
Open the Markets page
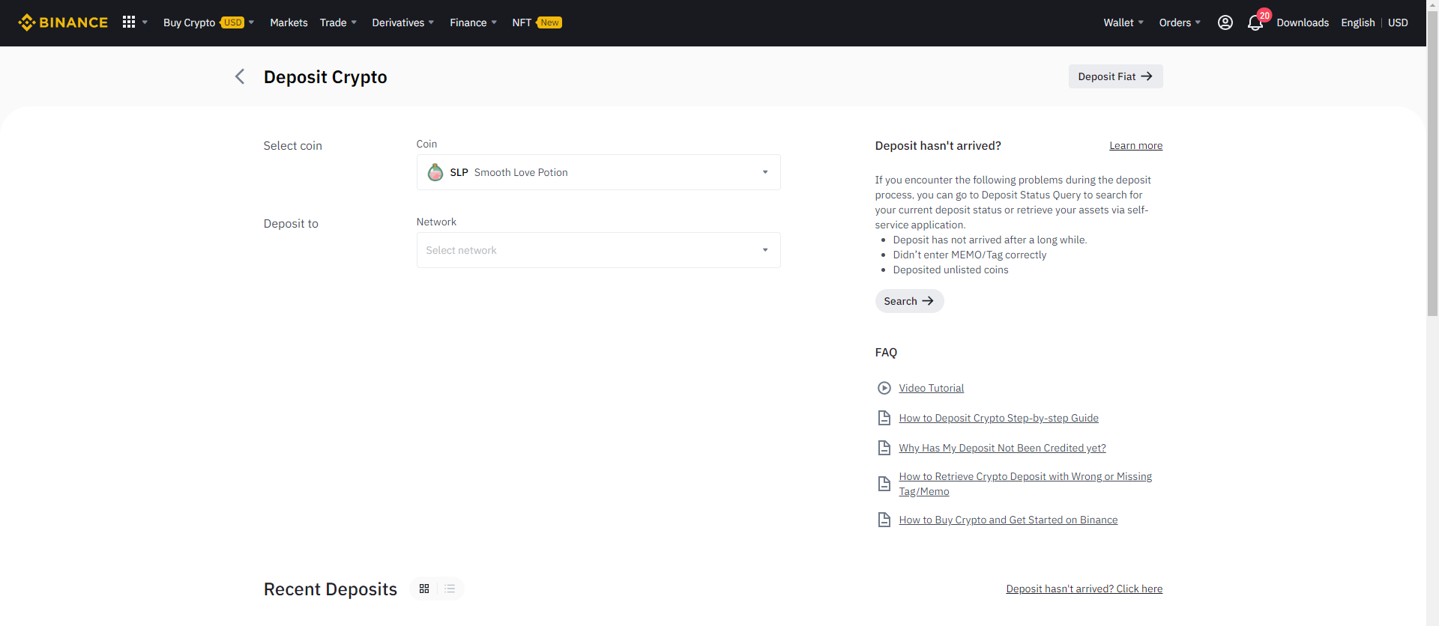click(x=289, y=22)
